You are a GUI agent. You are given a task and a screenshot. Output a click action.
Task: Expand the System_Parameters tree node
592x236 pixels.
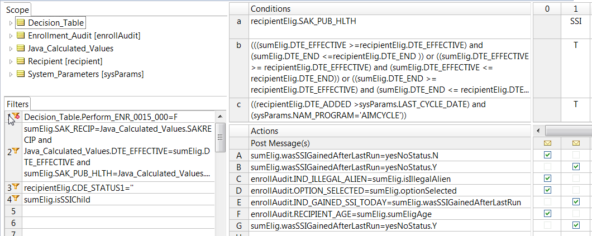tap(11, 74)
